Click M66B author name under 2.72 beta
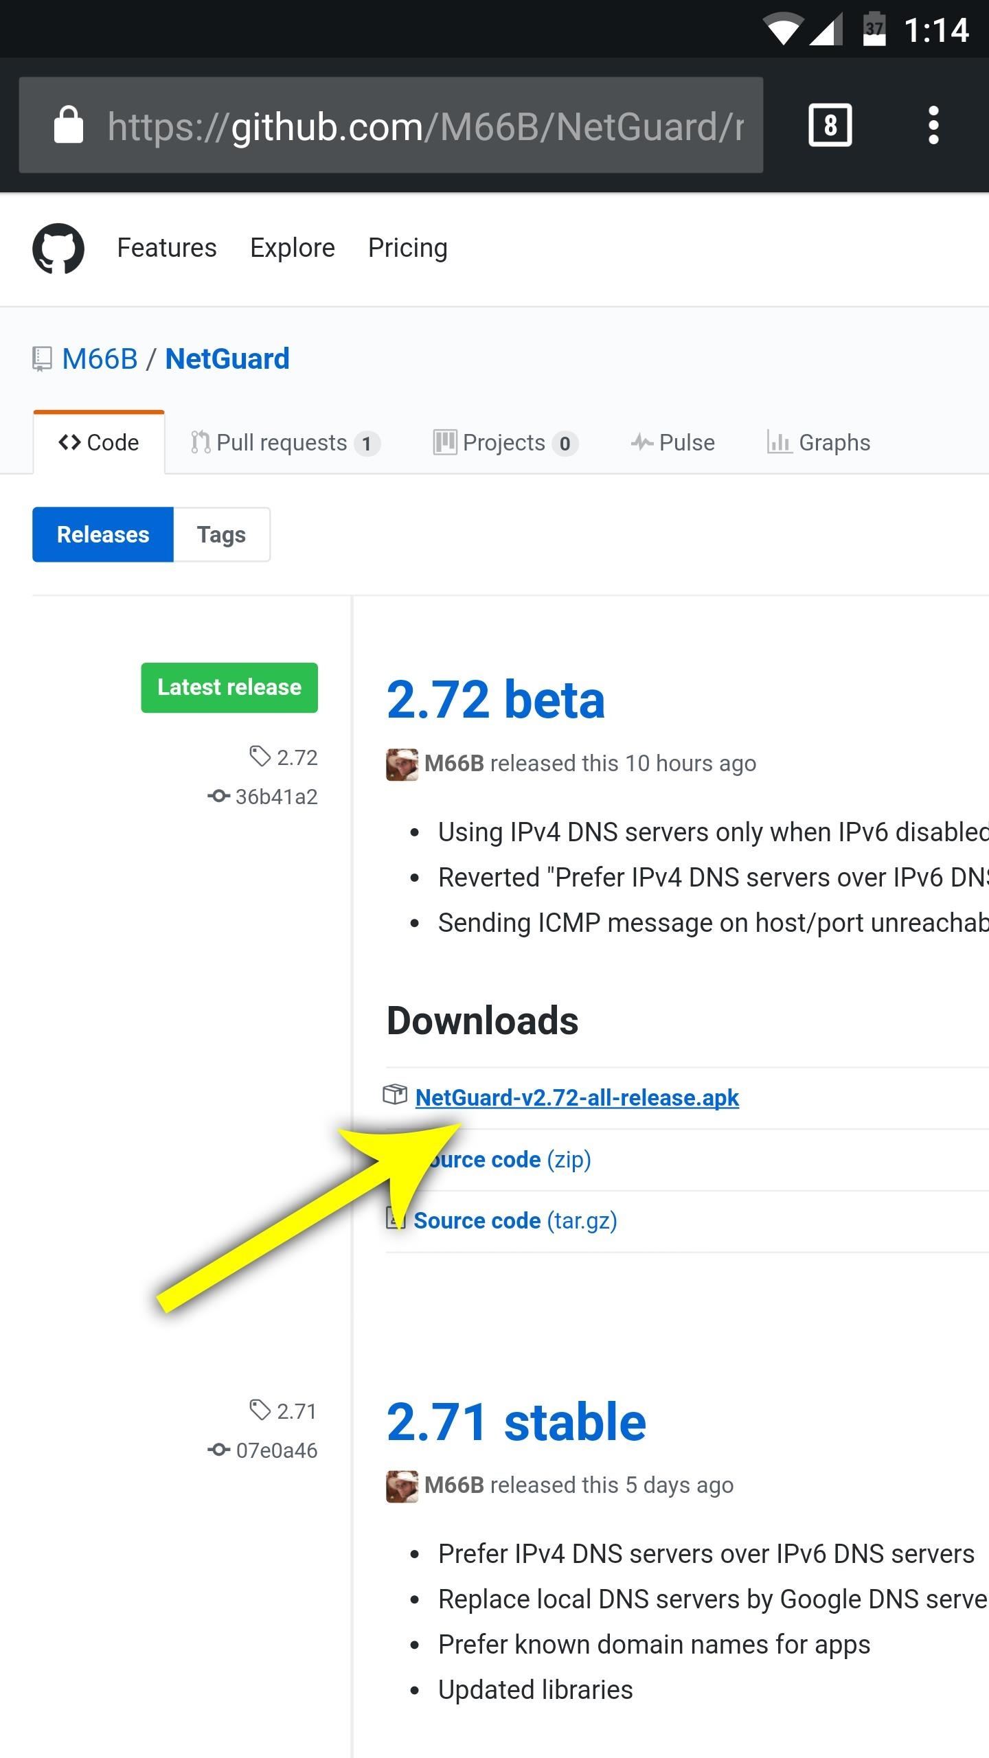This screenshot has width=989, height=1758. click(454, 764)
